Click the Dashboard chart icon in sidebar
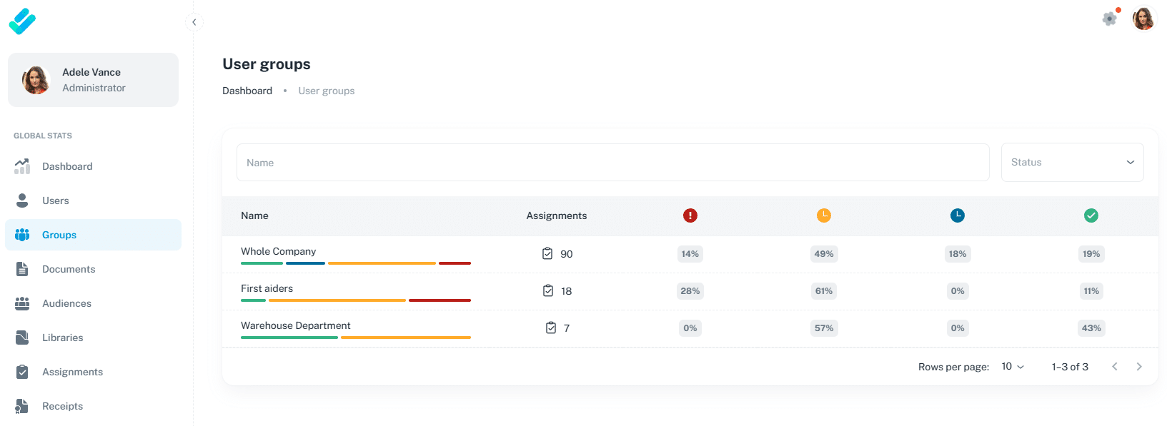Screen dimensions: 1167x426 pyautogui.click(x=22, y=166)
